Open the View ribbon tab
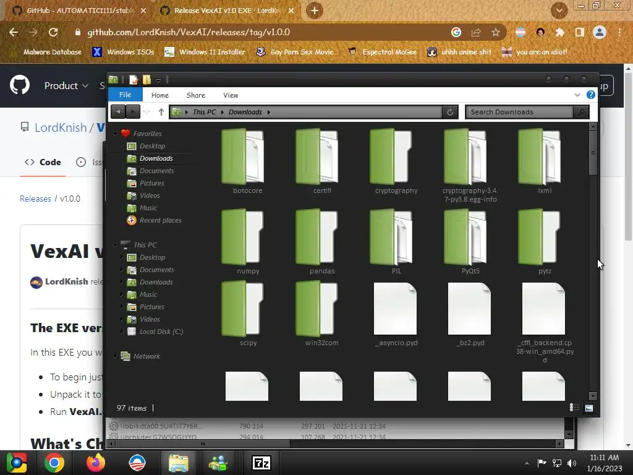Image resolution: width=633 pixels, height=475 pixels. click(x=231, y=95)
